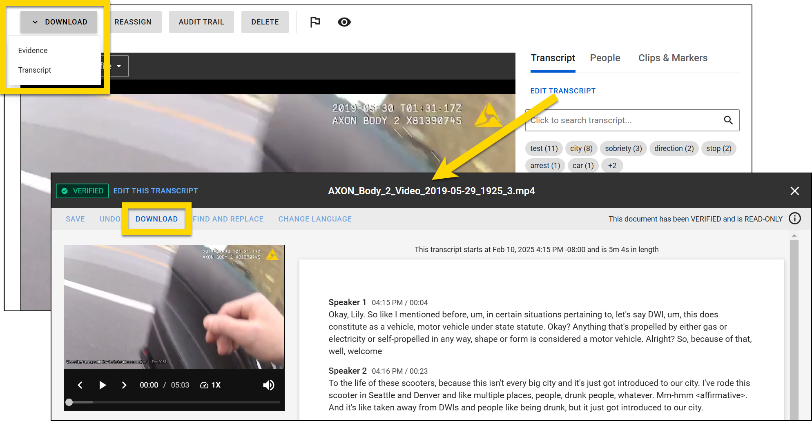Choose Transcript from the download menu
The height and width of the screenshot is (421, 812).
(x=34, y=70)
